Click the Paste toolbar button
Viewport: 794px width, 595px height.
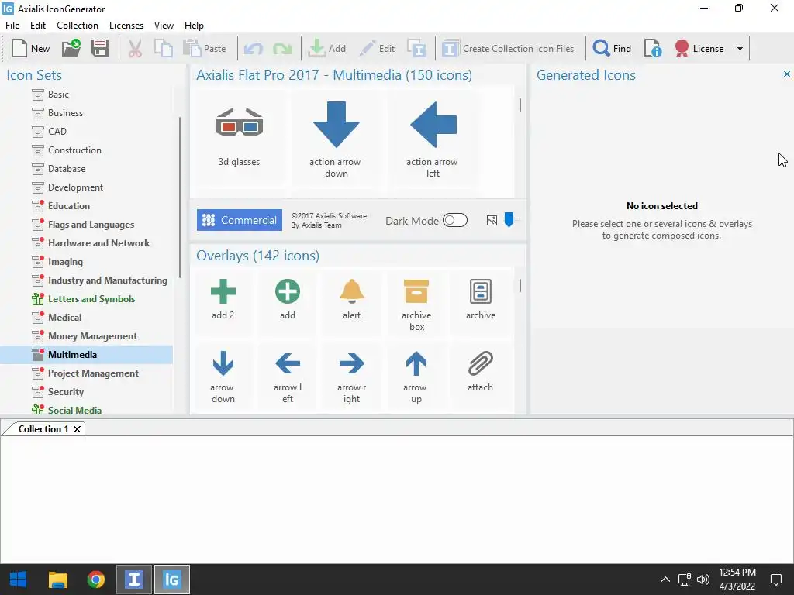[205, 49]
